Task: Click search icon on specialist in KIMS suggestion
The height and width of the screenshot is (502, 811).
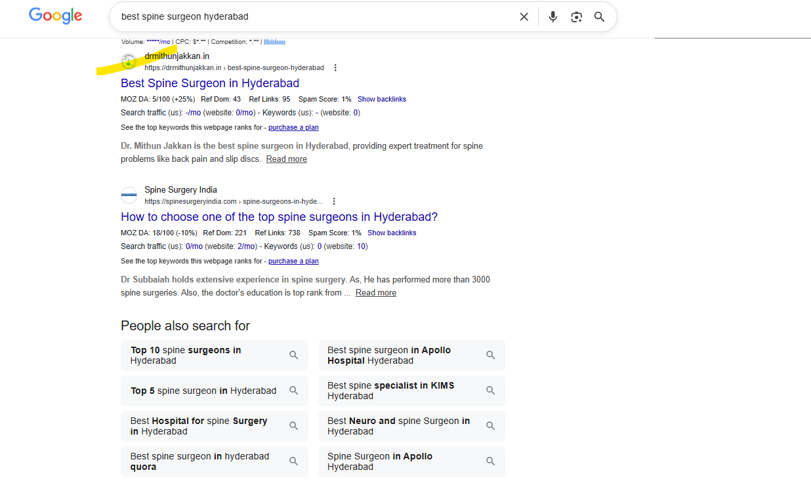Action: coord(490,391)
